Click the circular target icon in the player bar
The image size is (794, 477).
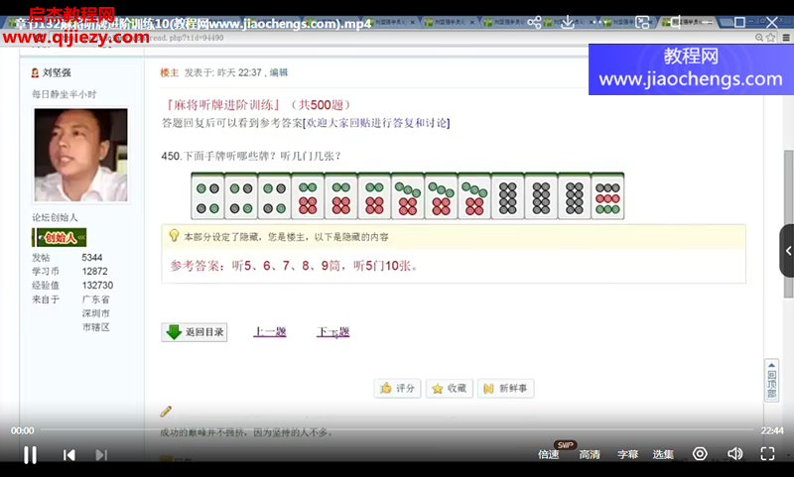700,454
